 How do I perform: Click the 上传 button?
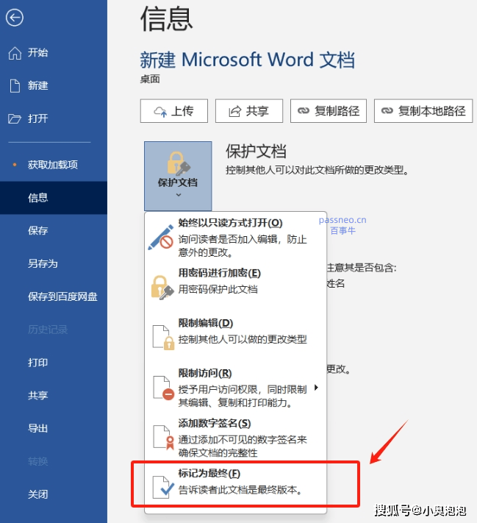[174, 111]
